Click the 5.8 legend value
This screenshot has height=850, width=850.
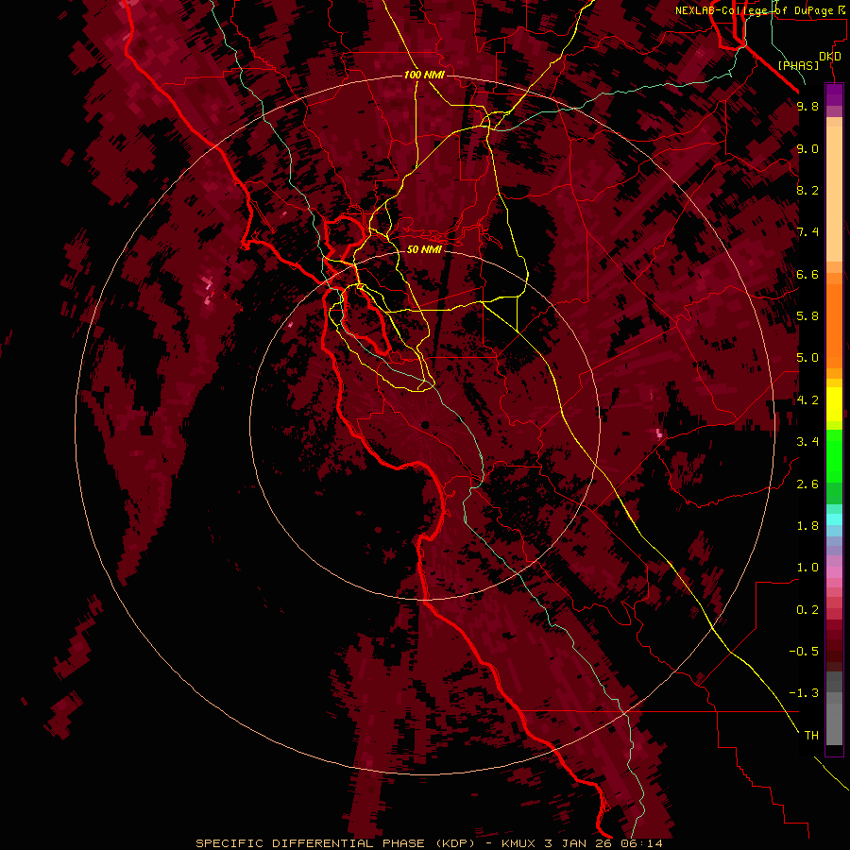807,316
